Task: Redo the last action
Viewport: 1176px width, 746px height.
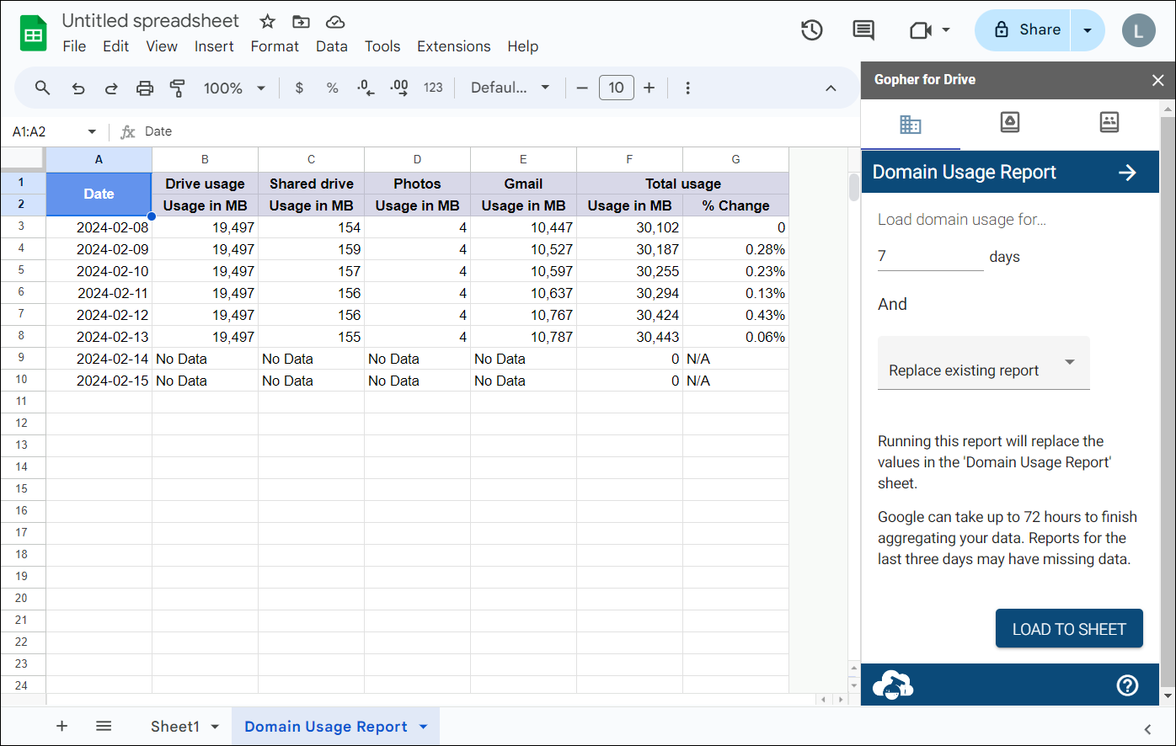Action: 111,88
